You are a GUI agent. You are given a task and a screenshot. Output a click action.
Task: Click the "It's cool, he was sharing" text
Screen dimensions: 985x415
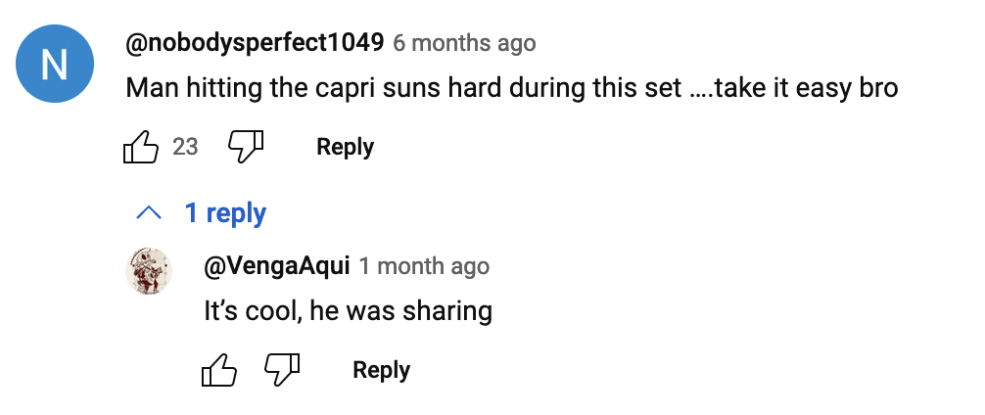pos(348,311)
